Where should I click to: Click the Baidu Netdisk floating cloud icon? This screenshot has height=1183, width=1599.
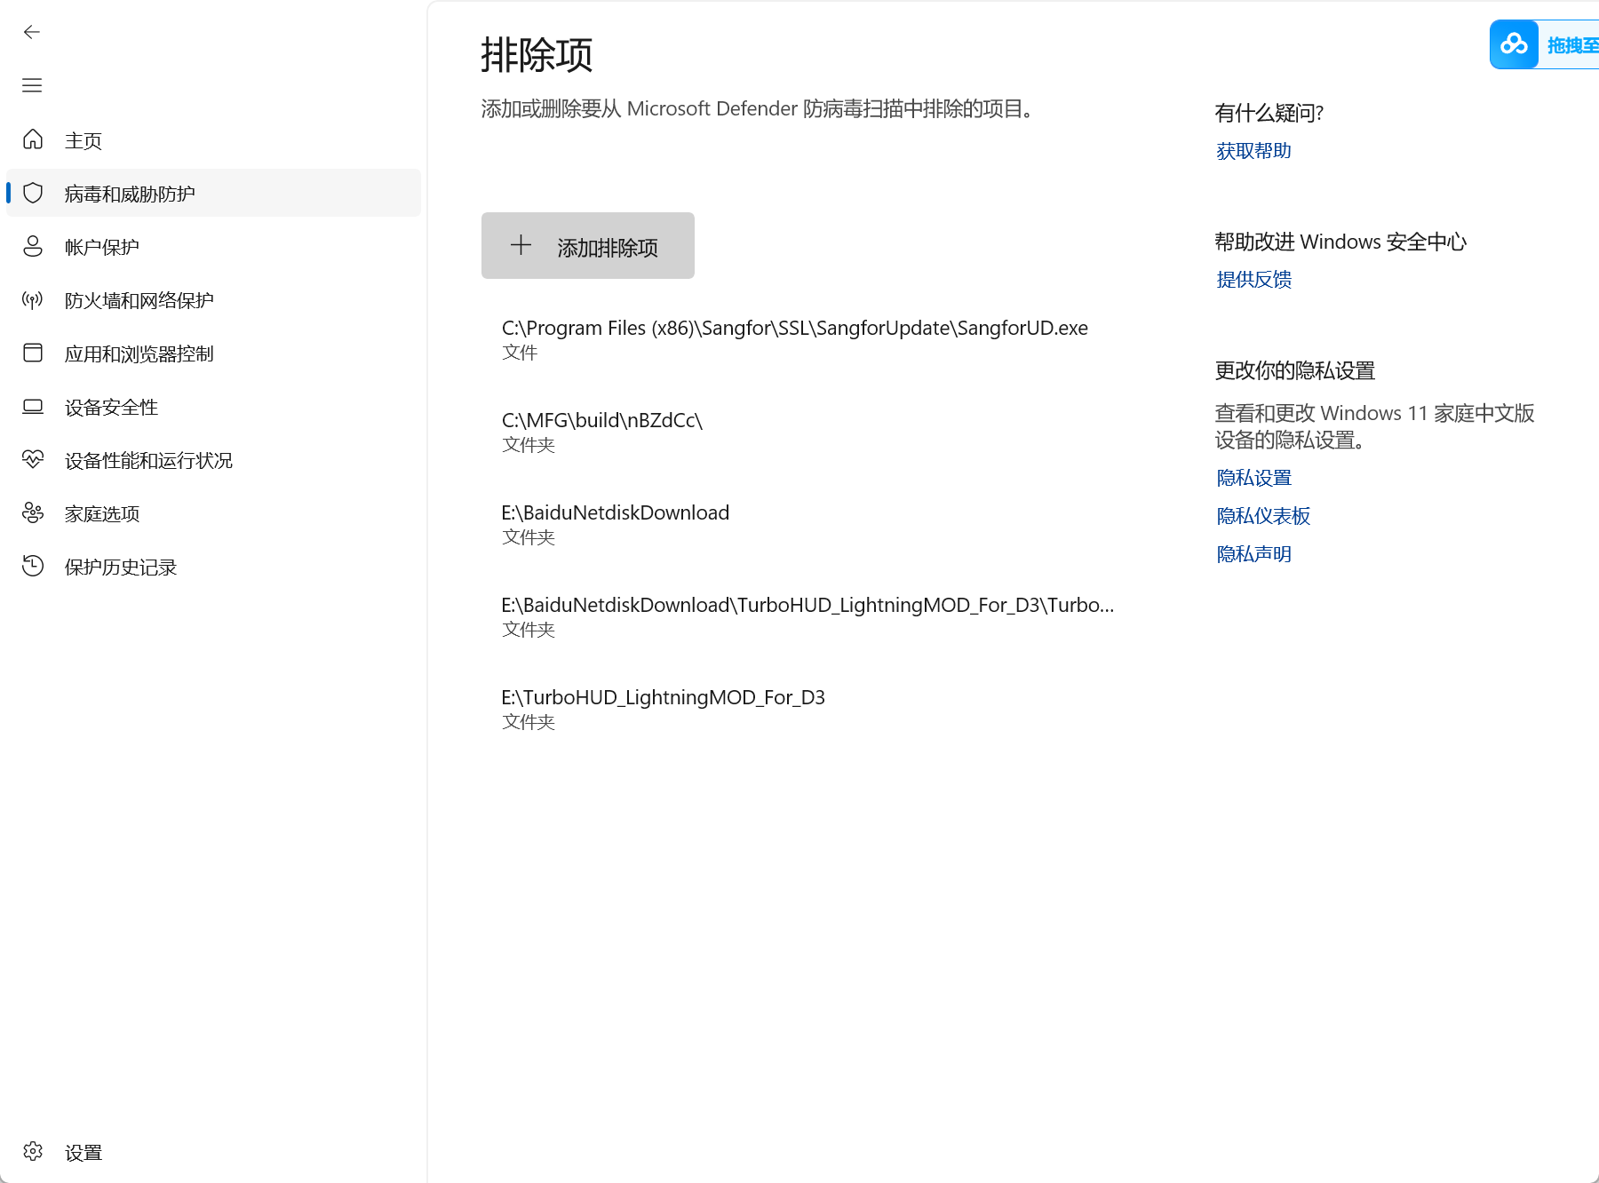[x=1514, y=44]
